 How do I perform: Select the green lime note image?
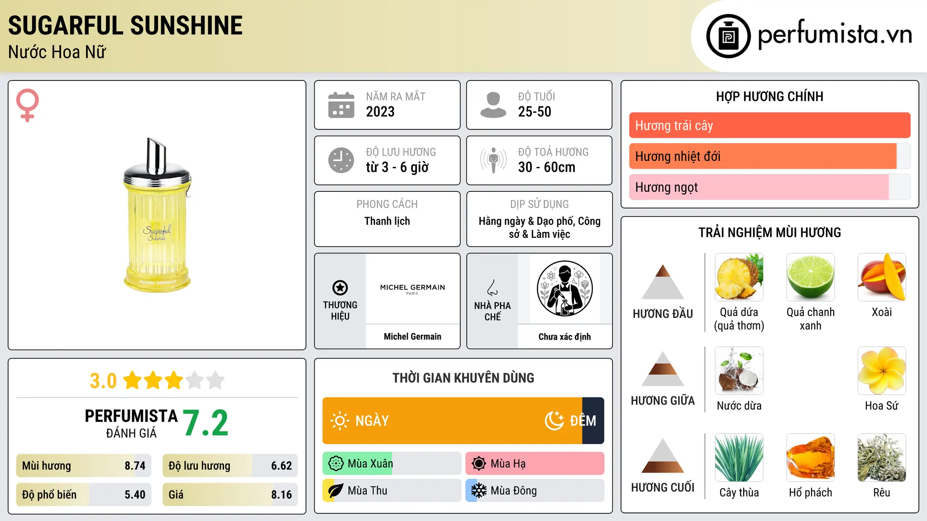click(x=811, y=277)
